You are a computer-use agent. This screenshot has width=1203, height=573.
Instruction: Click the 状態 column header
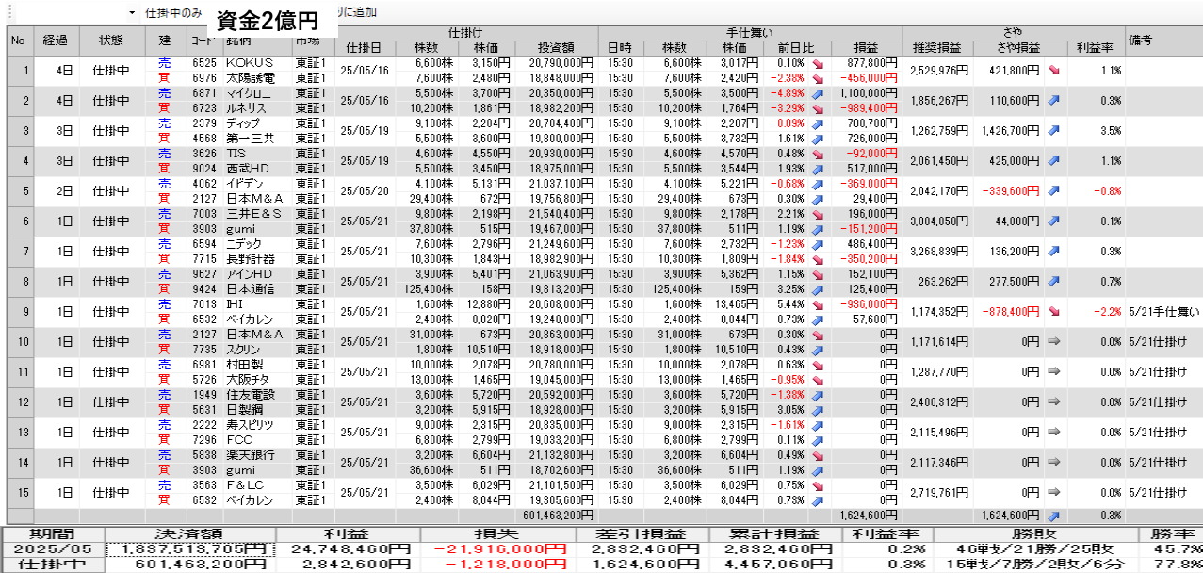[x=111, y=41]
